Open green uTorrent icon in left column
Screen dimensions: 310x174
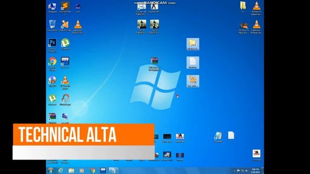point(52,100)
